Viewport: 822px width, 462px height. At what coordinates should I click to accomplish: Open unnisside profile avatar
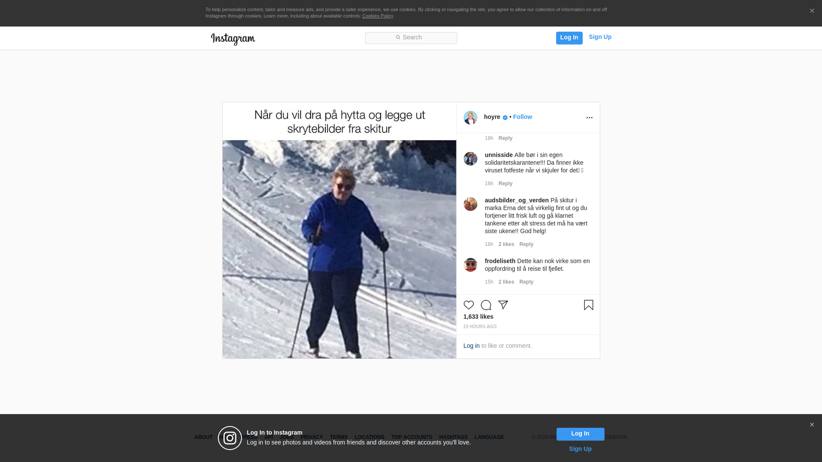coord(470,159)
